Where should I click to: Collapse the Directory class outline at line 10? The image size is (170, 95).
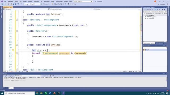click(x=17, y=20)
